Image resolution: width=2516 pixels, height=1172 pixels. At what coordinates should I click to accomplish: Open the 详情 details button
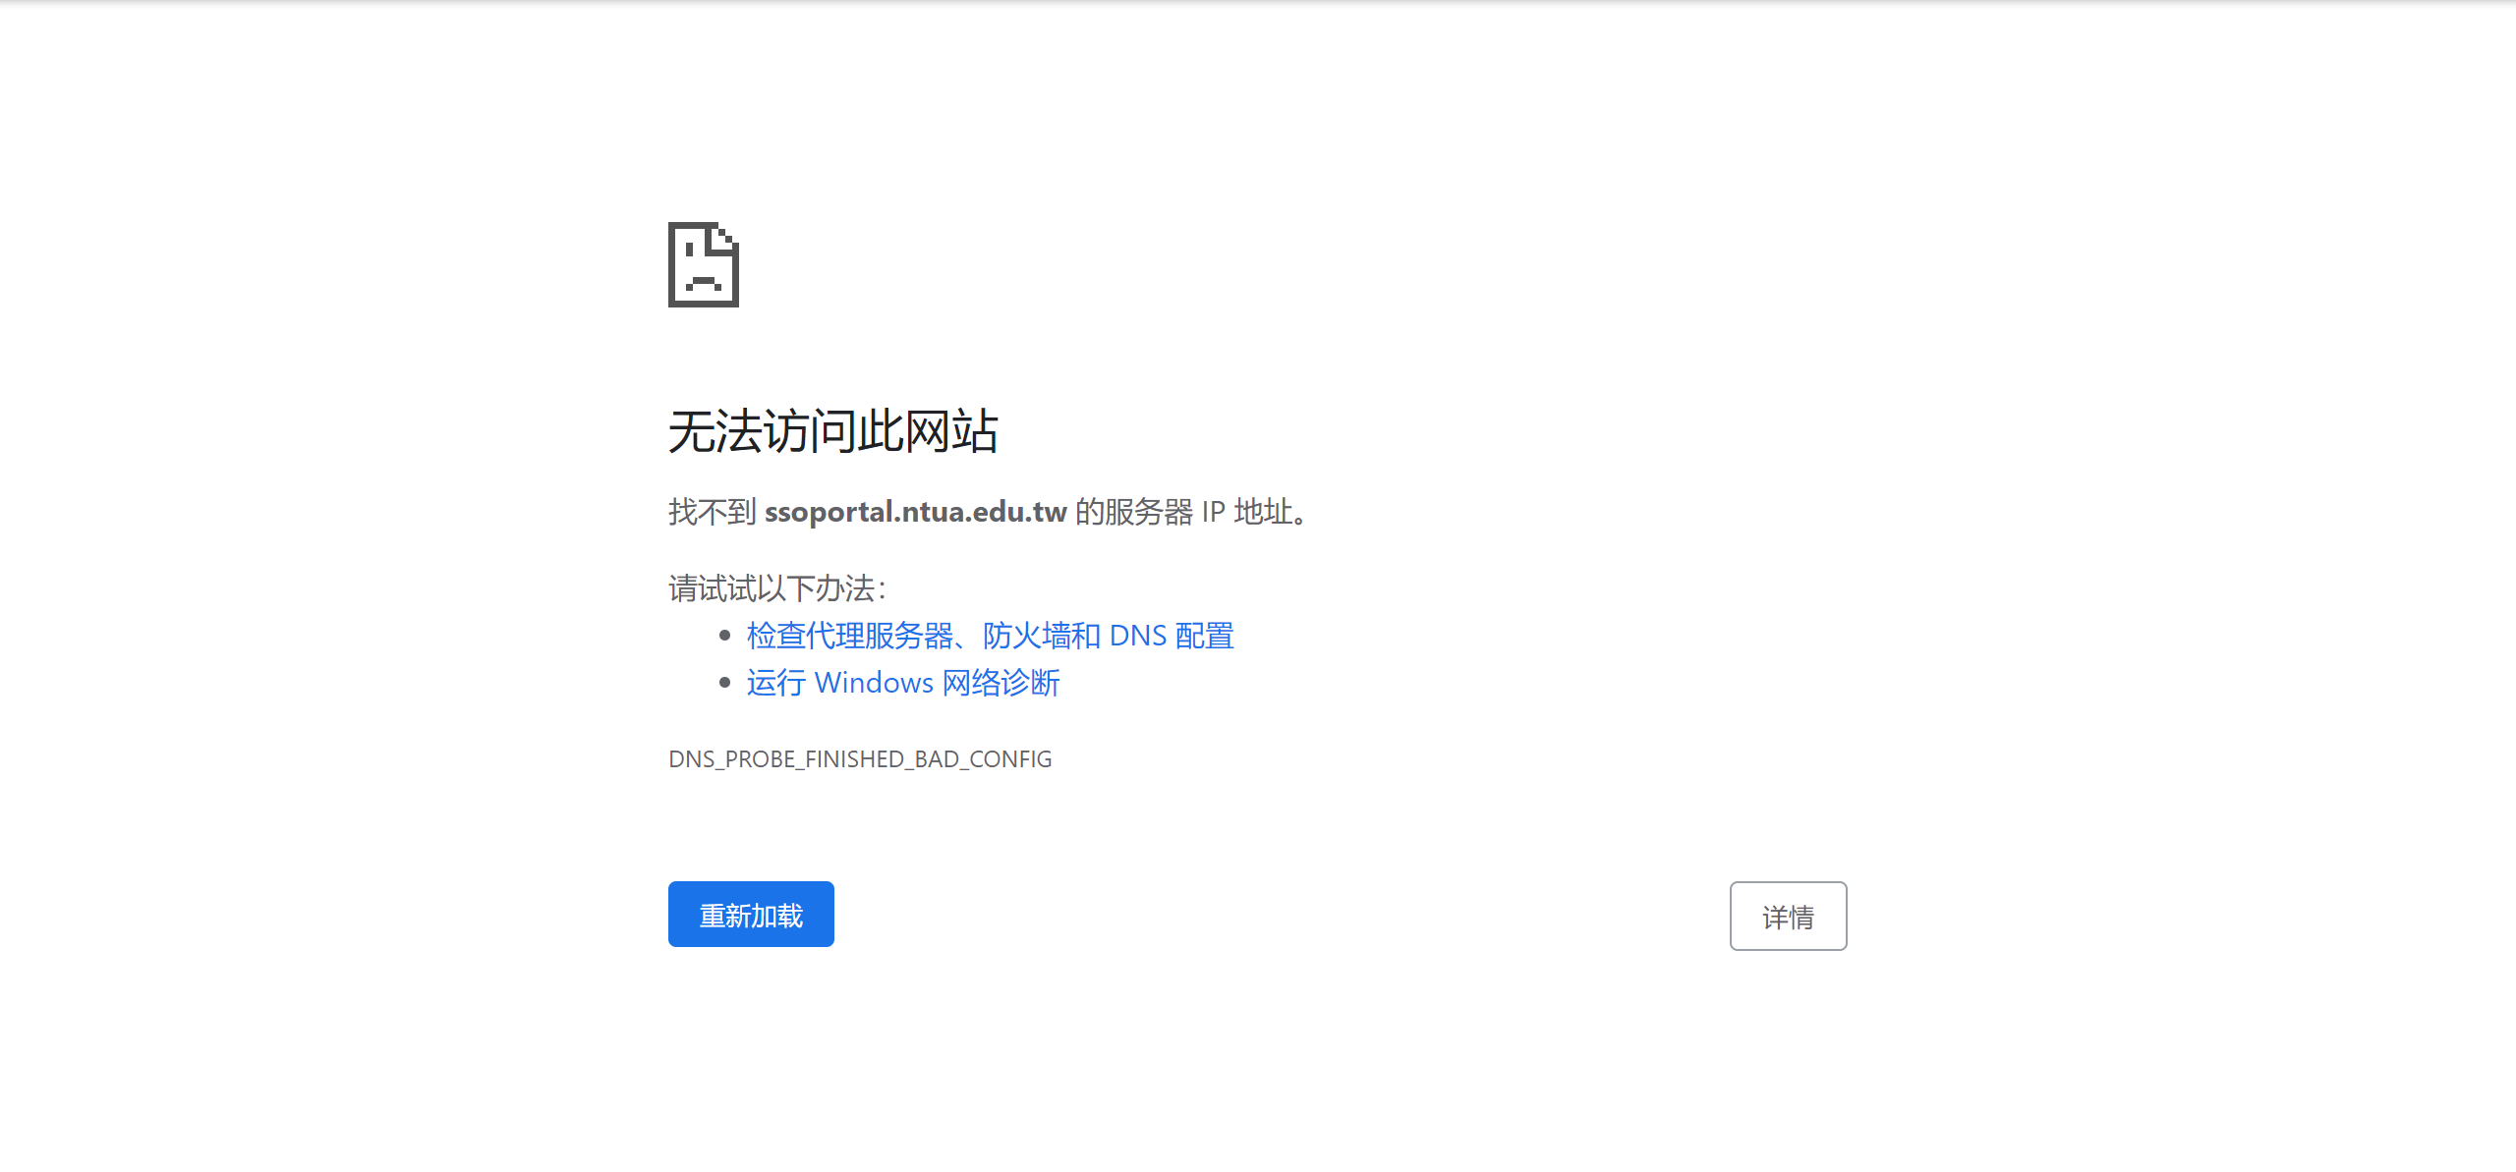[1787, 916]
